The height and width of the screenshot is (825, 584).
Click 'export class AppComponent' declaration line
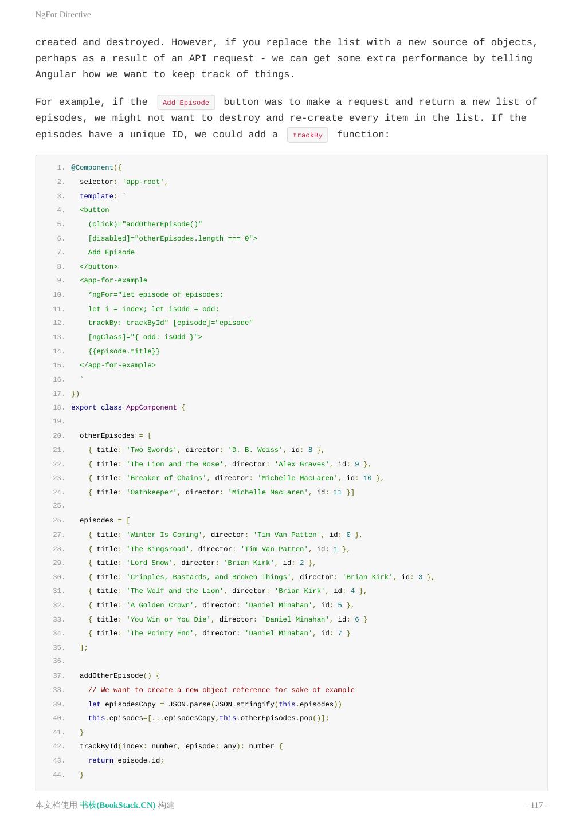click(128, 407)
